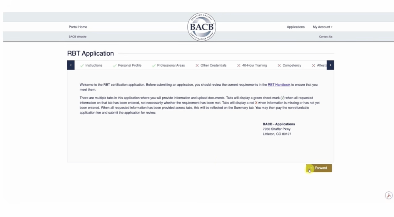Screen dimensions: 394x217
Task: Click the Littleton, CO 80127 text
Action: (277, 134)
